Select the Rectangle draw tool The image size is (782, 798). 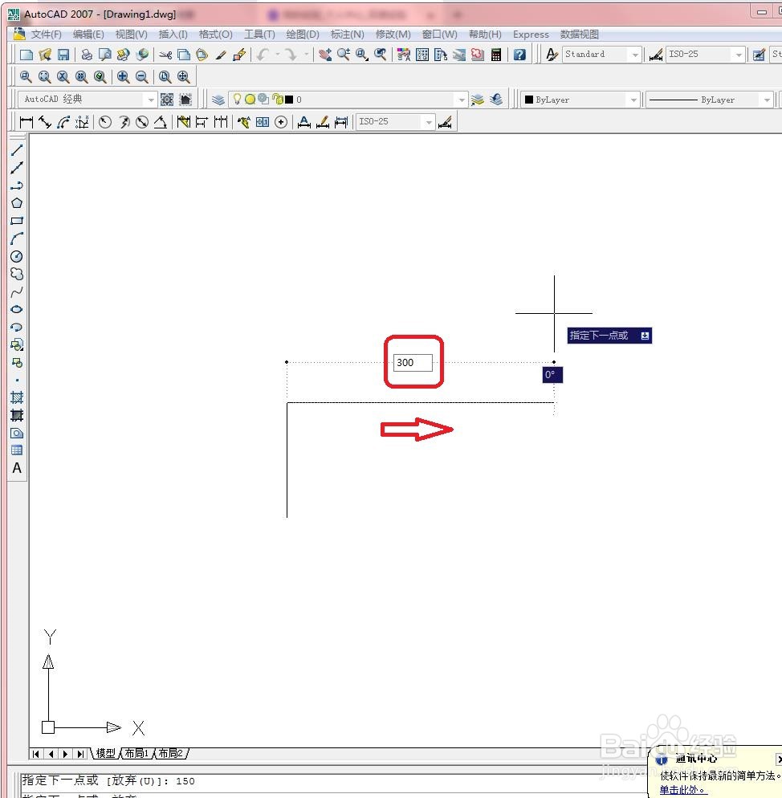(x=17, y=221)
